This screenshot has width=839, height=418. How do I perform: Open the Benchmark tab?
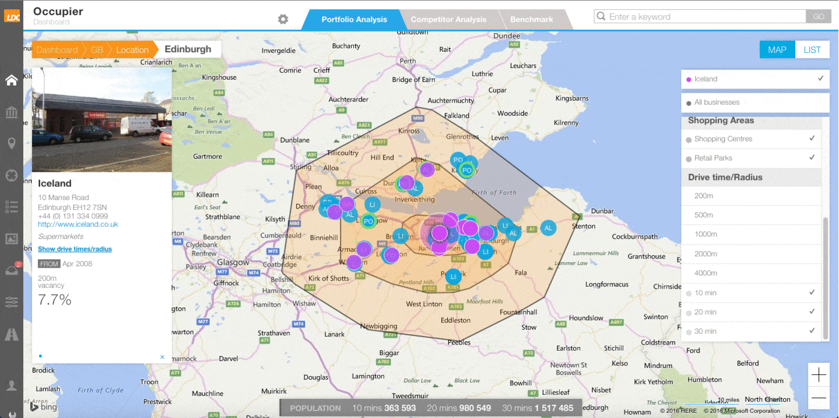[x=531, y=20]
